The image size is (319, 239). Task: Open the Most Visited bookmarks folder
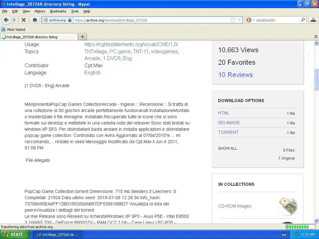[x=13, y=30]
